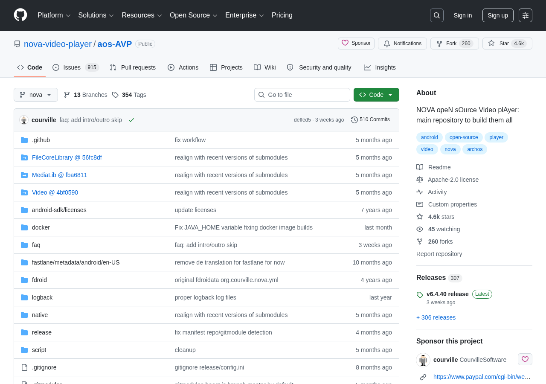Open the nova branch selector dropdown
Image resolution: width=546 pixels, height=384 pixels.
click(x=36, y=95)
